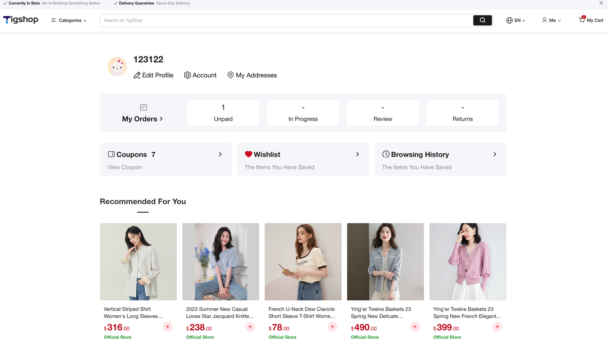Open the My Cart shopping cart icon
Screen dimensions: 608x346
(x=591, y=20)
